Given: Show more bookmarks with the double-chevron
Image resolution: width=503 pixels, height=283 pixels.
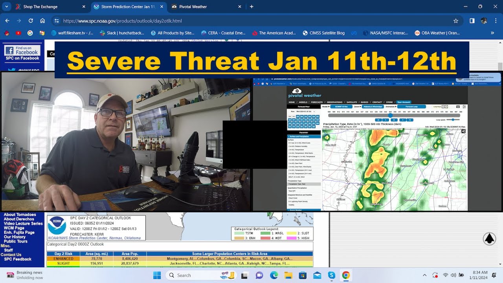Looking at the screenshot, I should point(492,33).
